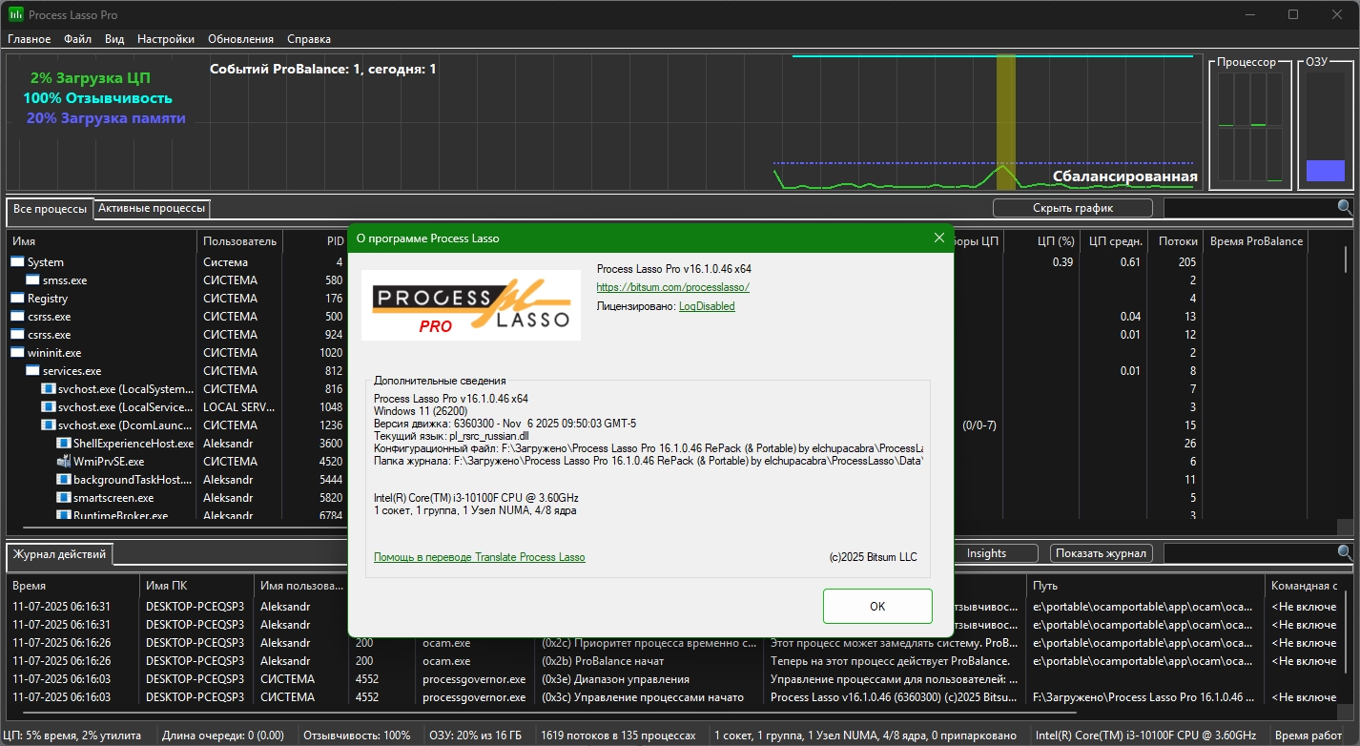Click "Отзывчивость: 100%" in the status bar
Screen dimensions: 1360x746
pos(357,736)
